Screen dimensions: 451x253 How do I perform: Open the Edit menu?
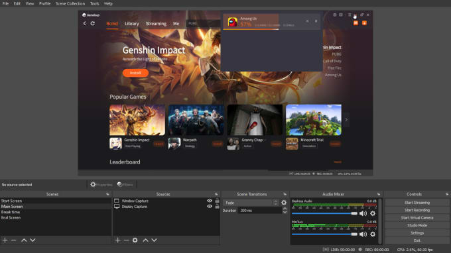click(x=17, y=3)
